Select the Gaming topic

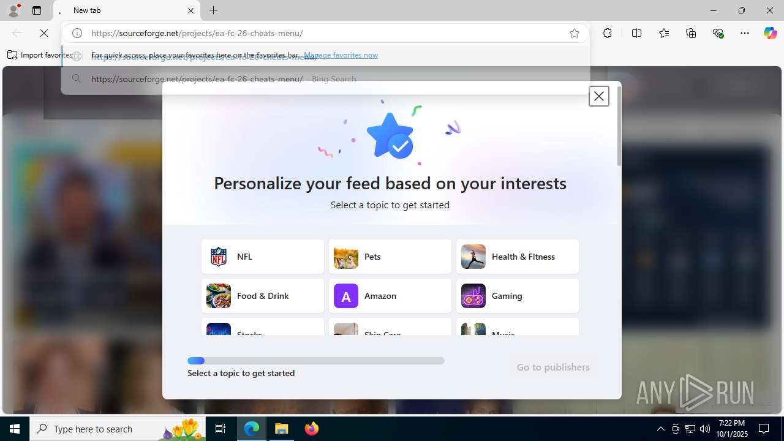[x=518, y=296]
